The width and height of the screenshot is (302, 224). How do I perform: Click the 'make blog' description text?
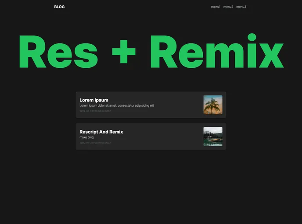pos(86,137)
